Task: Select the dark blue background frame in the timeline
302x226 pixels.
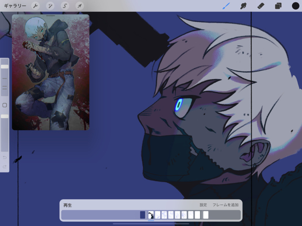Action: [142, 215]
